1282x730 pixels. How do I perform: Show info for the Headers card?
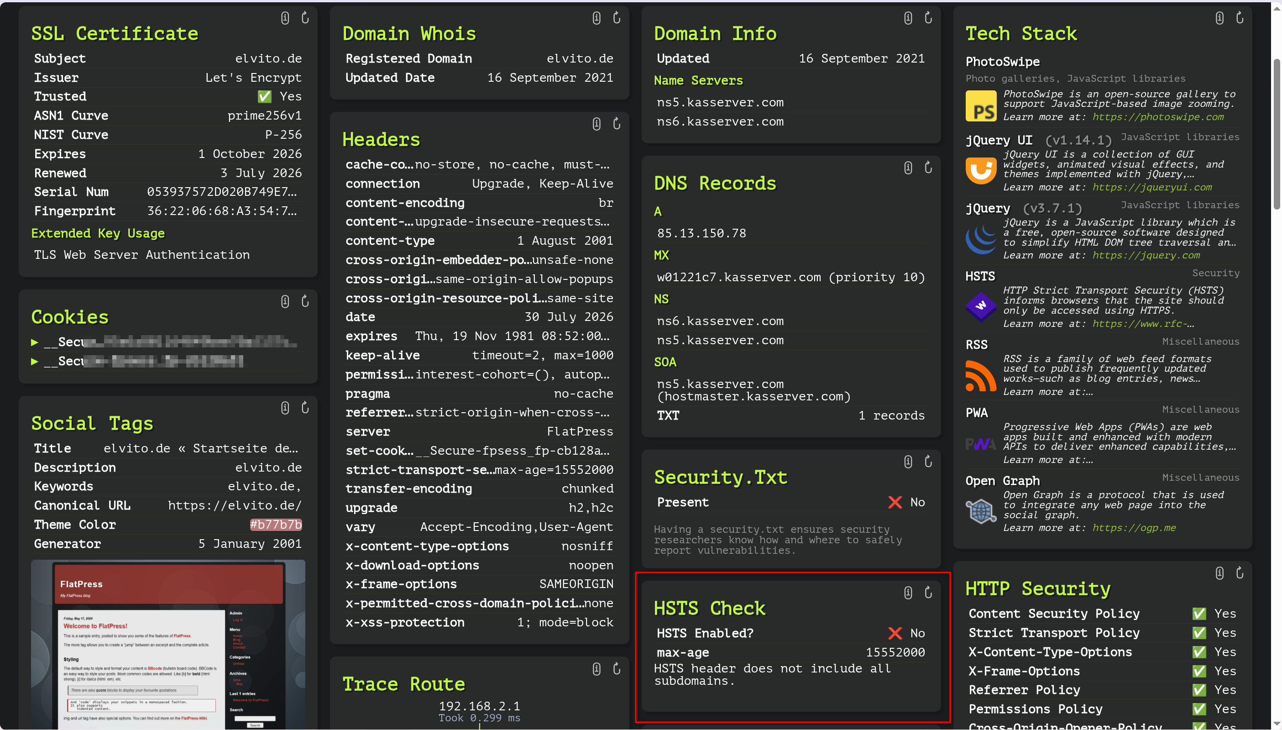(597, 124)
